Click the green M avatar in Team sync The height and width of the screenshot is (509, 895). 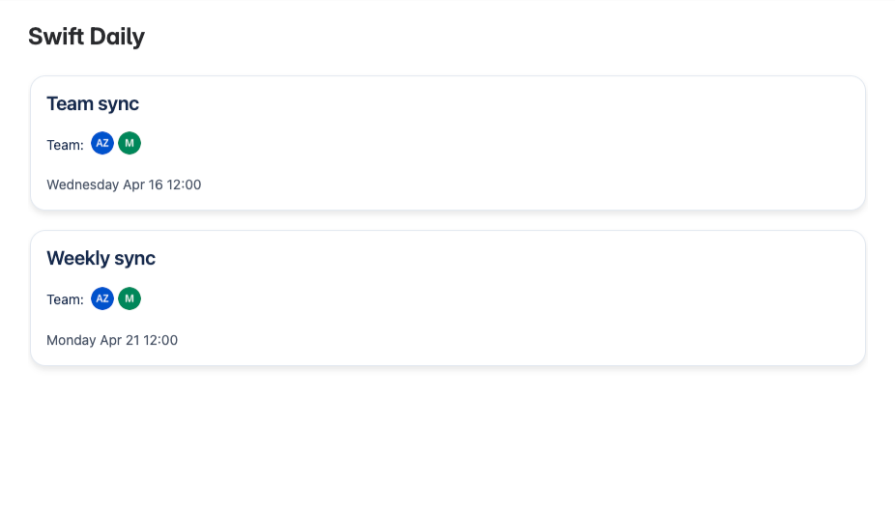[130, 144]
